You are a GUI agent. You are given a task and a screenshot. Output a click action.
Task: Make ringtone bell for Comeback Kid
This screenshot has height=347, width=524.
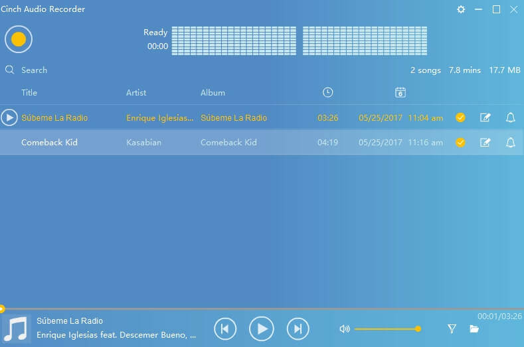510,143
